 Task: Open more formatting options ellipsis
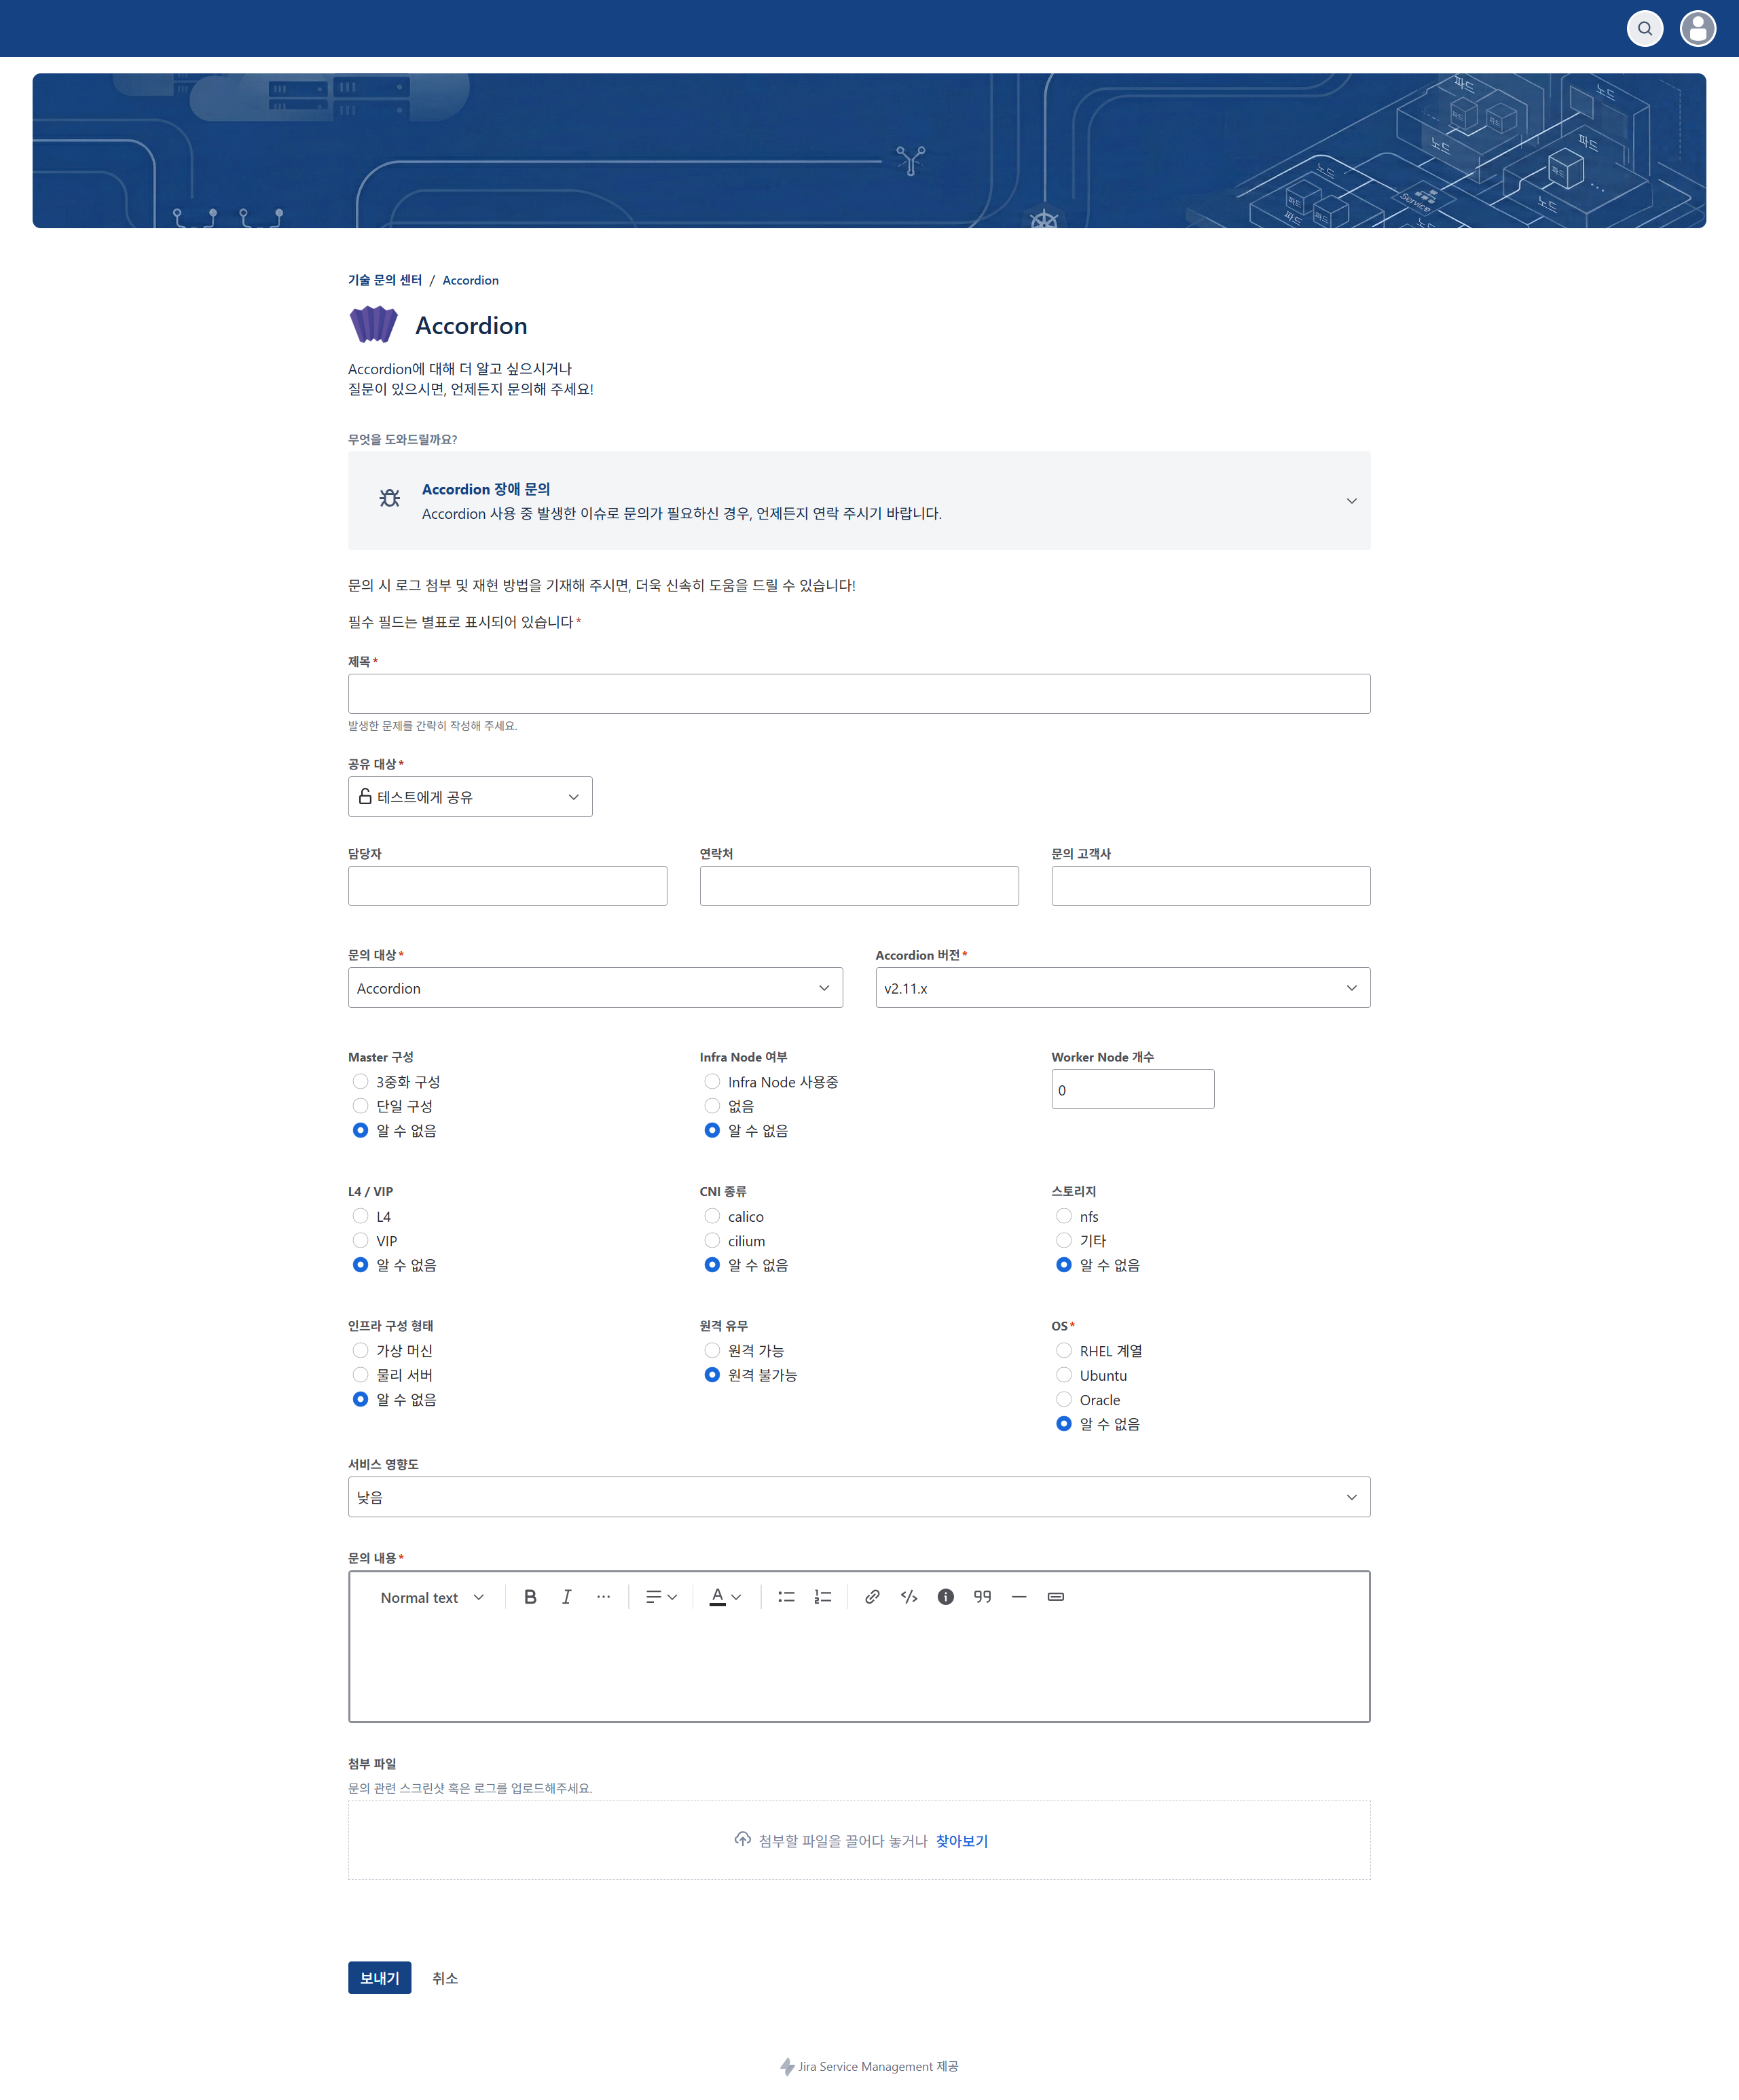coord(603,1597)
